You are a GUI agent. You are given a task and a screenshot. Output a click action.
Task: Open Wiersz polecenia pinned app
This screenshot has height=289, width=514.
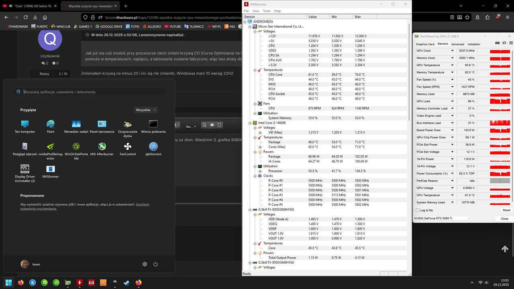pos(153,127)
